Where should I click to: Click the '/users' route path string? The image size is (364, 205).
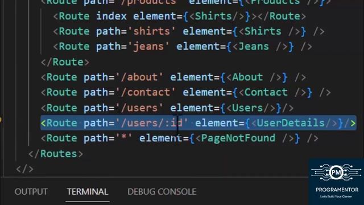(139, 108)
